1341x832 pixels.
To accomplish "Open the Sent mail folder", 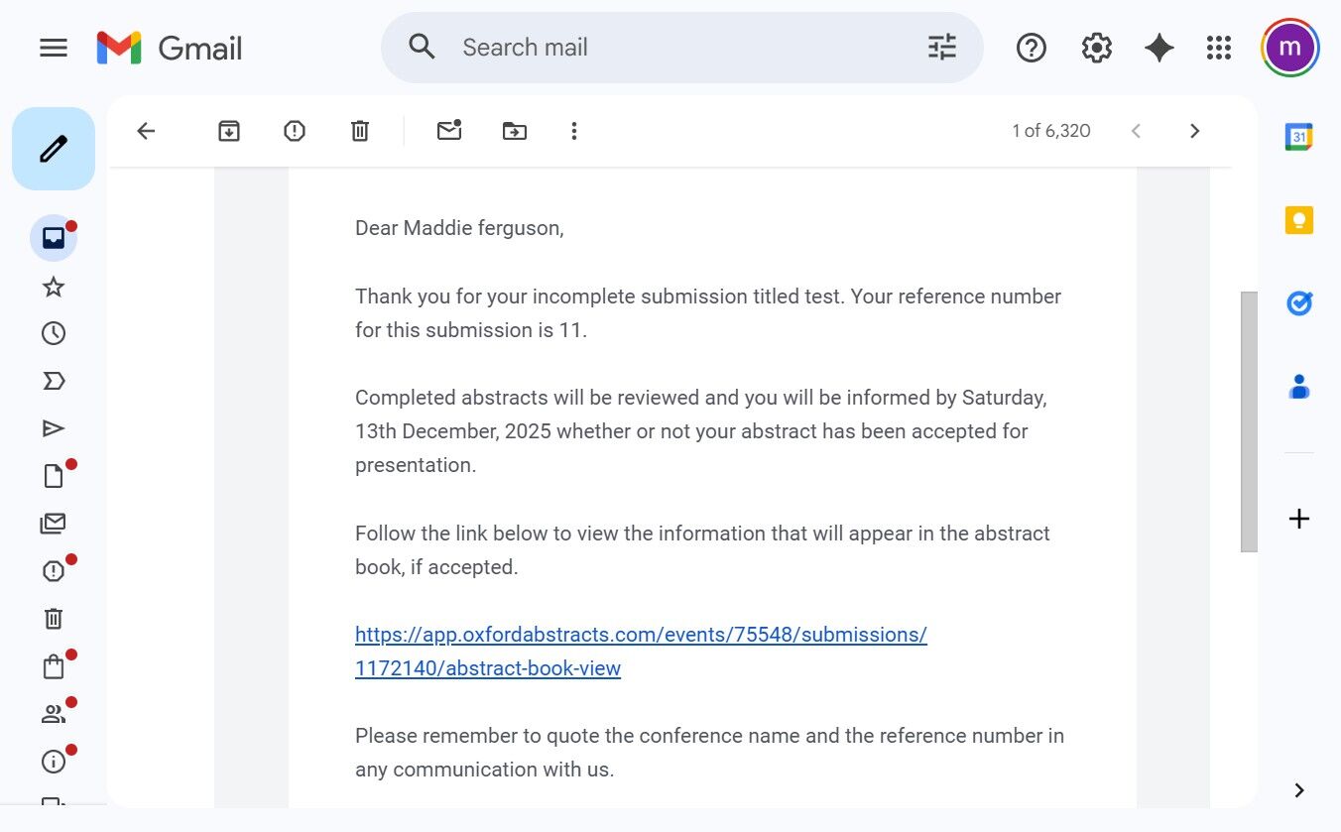I will pyautogui.click(x=54, y=428).
